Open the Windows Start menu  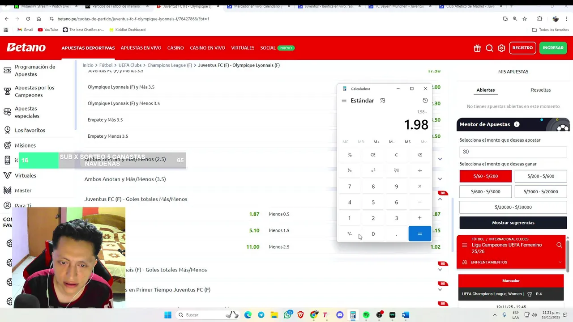[x=168, y=315]
